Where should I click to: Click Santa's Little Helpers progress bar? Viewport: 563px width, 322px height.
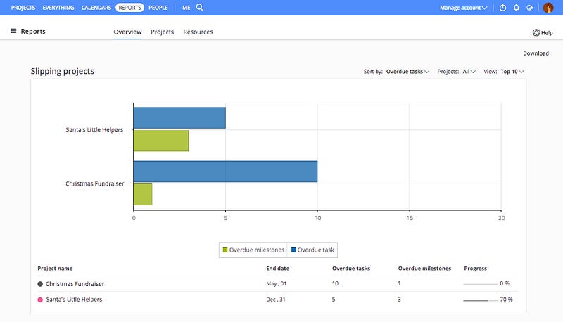click(481, 300)
